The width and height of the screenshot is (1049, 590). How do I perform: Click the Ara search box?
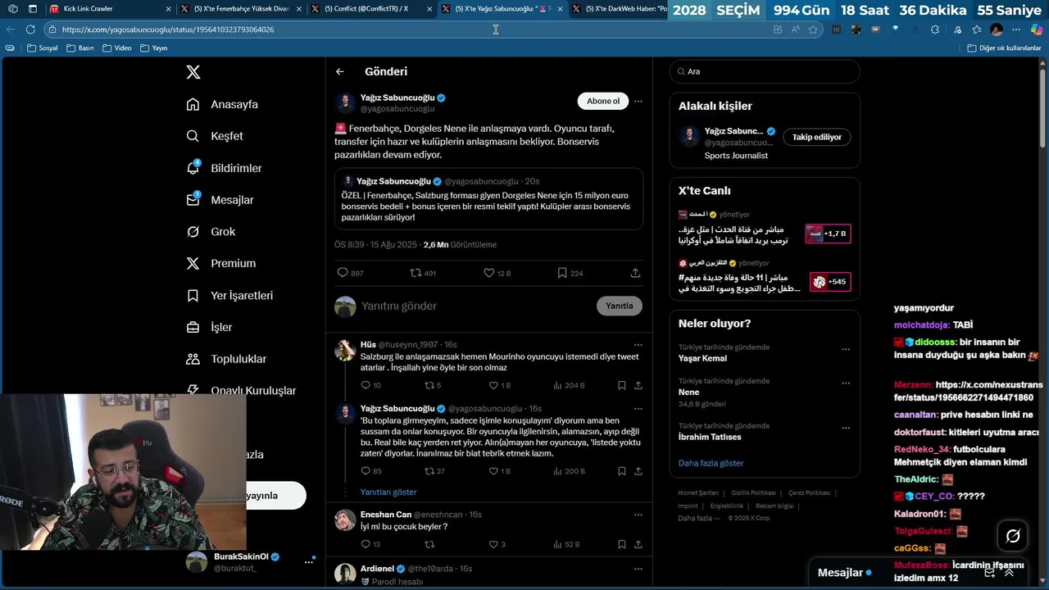coord(765,71)
